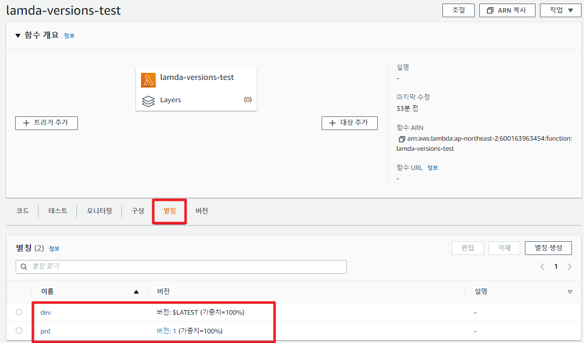Click page number 1 in pagination
584x343 pixels.
click(x=556, y=267)
